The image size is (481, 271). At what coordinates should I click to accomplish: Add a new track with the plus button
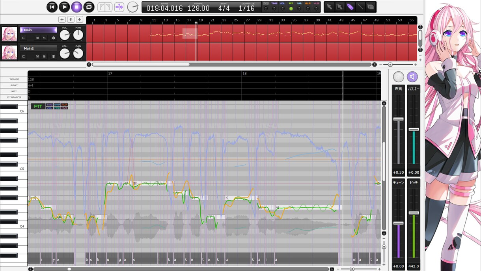62,19
